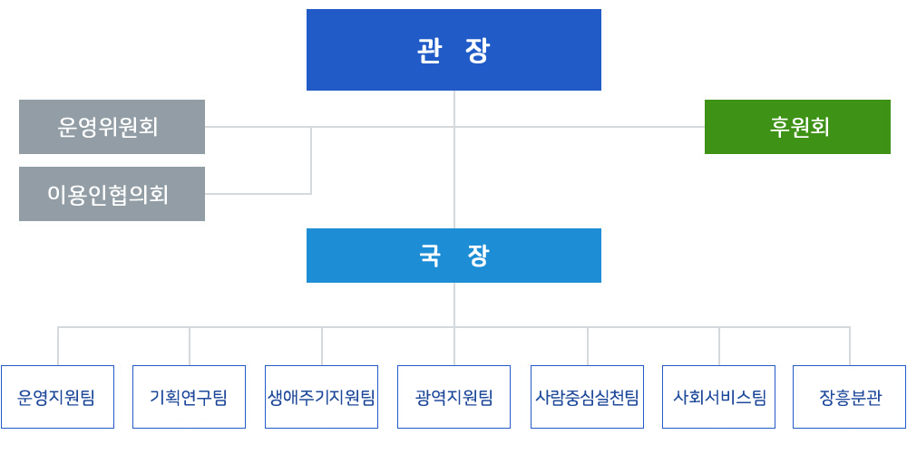
Task: Select the 국장 box
Action: click(453, 256)
